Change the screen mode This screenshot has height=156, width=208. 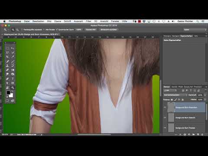coord(13,101)
